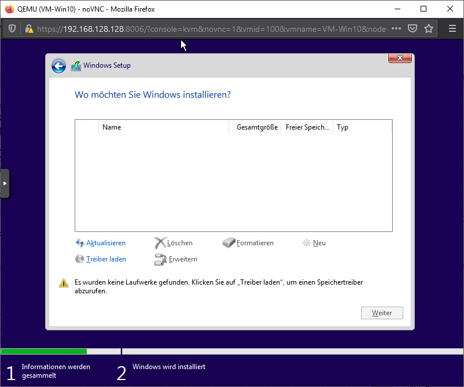Click the Formatieren drive icon
This screenshot has height=387, width=464.
(x=229, y=243)
